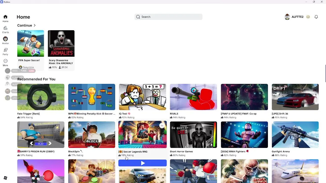Click the search magnifier icon
This screenshot has width=326, height=183.
(138, 17)
